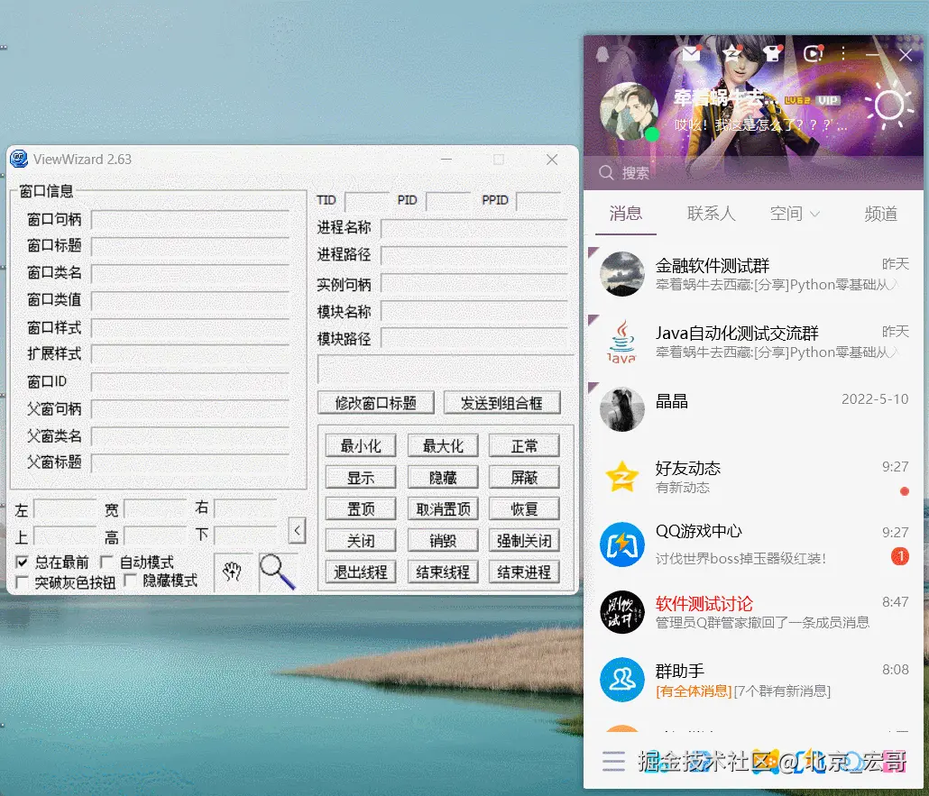This screenshot has width=929, height=796.
Task: Click the 取消置顶 button
Action: (x=443, y=508)
